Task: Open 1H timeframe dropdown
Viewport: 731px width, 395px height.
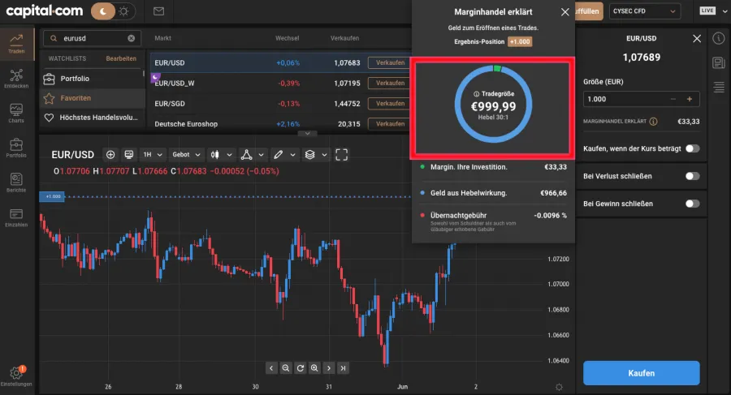Action: [153, 155]
